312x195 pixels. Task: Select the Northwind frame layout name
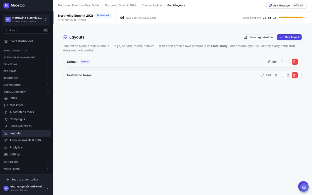(x=79, y=75)
